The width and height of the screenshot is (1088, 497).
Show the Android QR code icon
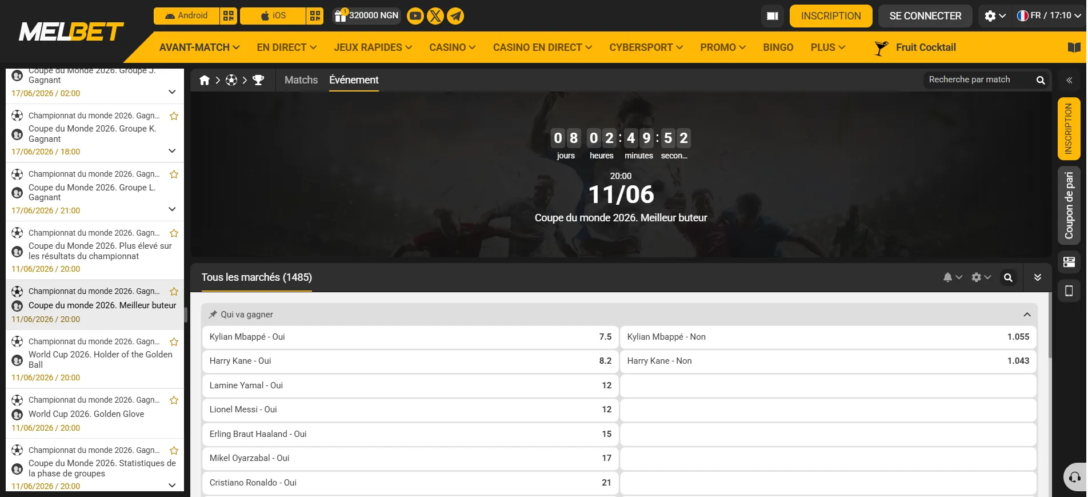click(229, 15)
